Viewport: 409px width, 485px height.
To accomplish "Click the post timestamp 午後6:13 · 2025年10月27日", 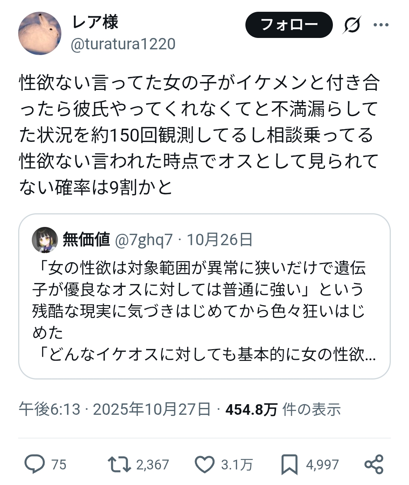I will [115, 409].
